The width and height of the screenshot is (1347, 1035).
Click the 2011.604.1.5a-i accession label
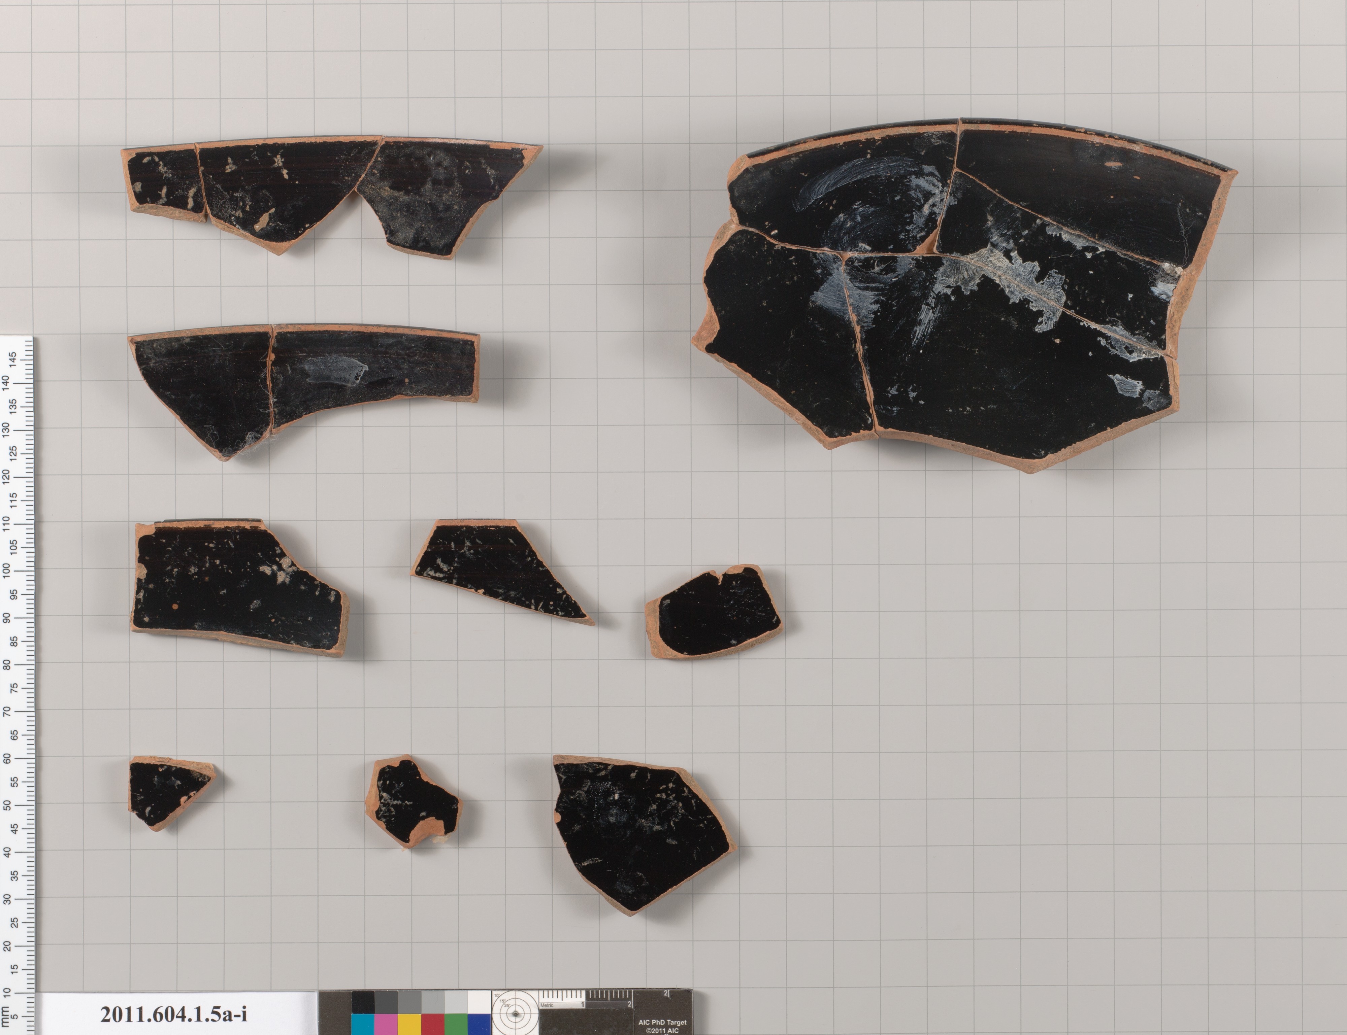pos(173,1013)
